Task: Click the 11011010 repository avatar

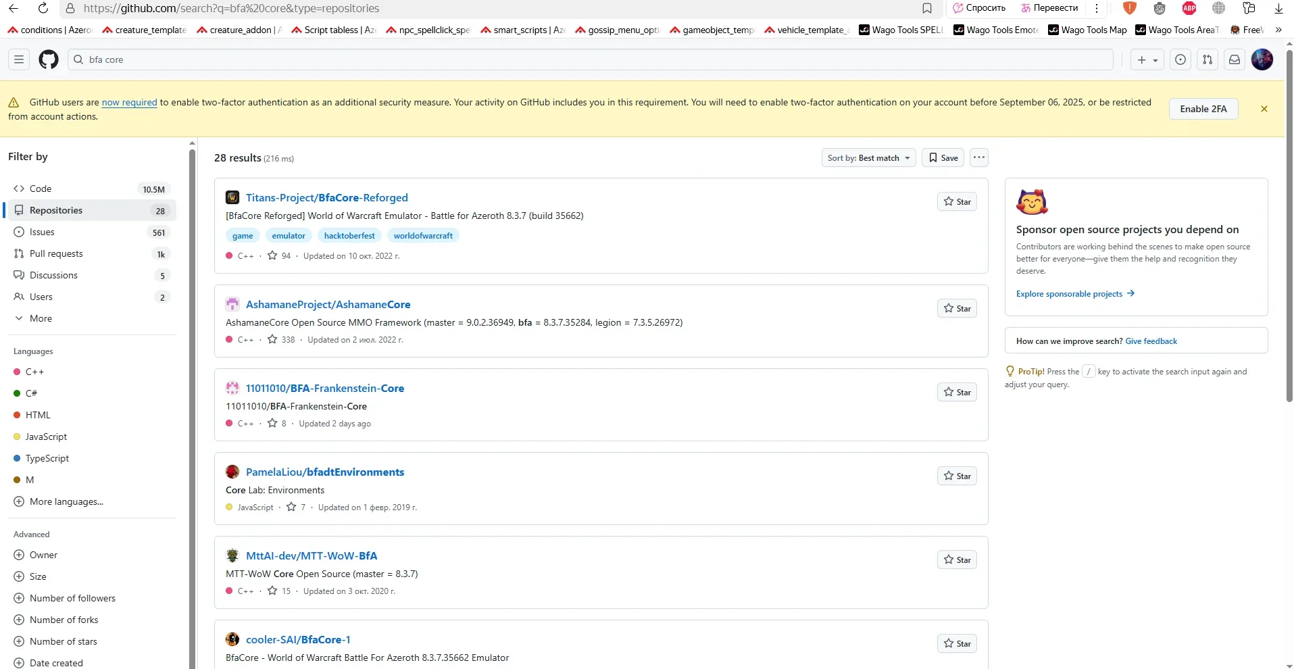Action: (x=232, y=388)
